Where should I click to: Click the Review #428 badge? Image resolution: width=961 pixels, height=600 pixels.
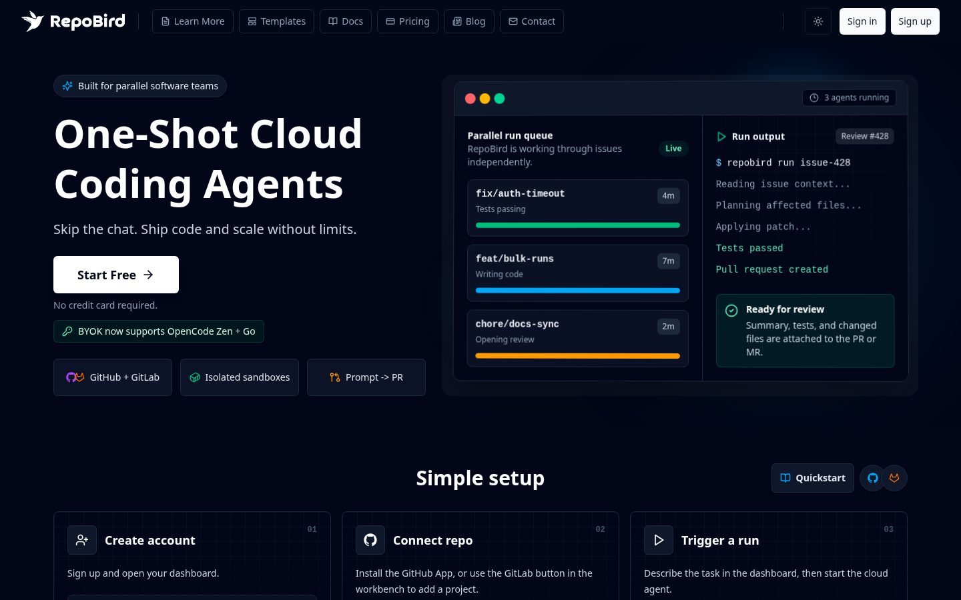coord(864,136)
